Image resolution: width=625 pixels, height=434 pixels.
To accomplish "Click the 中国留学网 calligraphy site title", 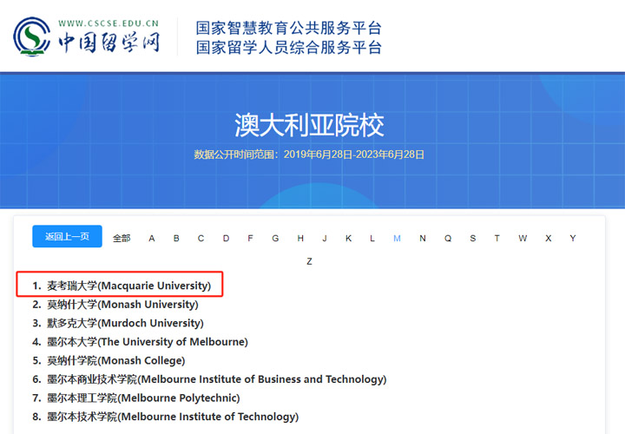I will [x=109, y=42].
